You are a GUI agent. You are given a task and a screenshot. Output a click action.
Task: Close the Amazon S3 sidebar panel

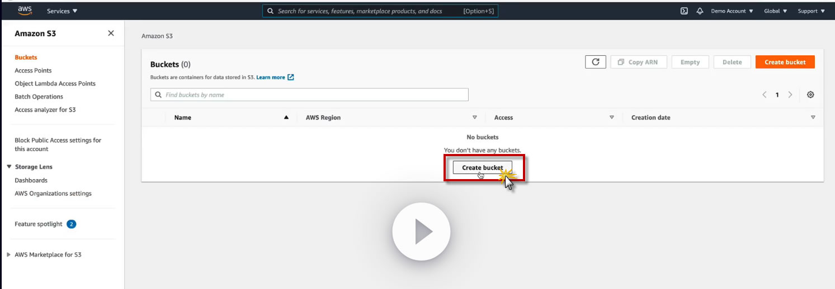click(x=111, y=33)
